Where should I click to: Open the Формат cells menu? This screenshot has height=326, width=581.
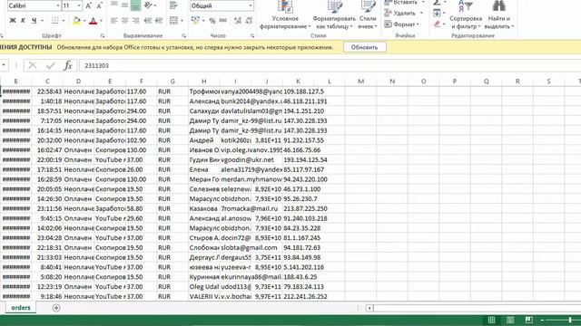(401, 24)
